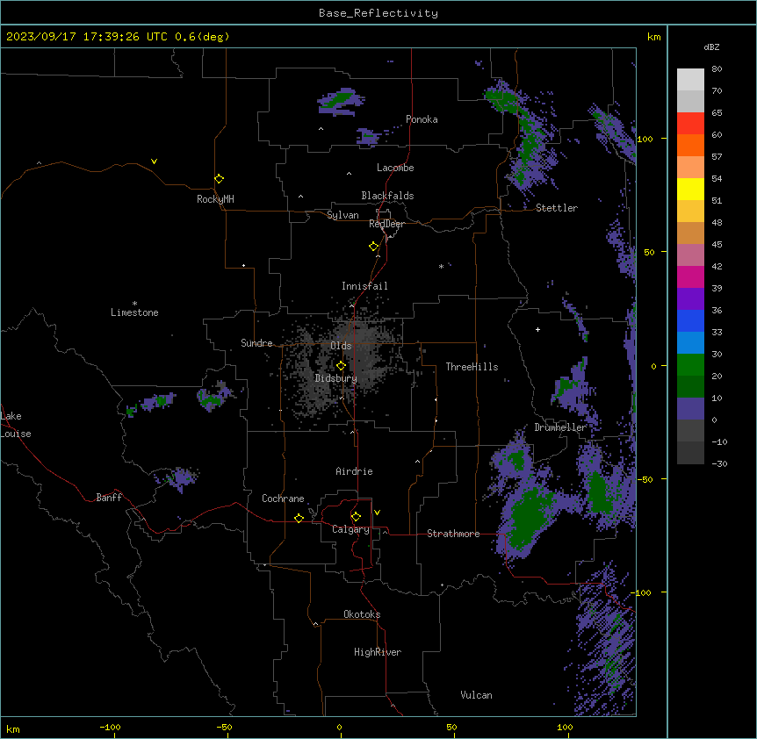Select the RockyMH label
Viewport: 757px width, 739px height.
click(x=215, y=199)
